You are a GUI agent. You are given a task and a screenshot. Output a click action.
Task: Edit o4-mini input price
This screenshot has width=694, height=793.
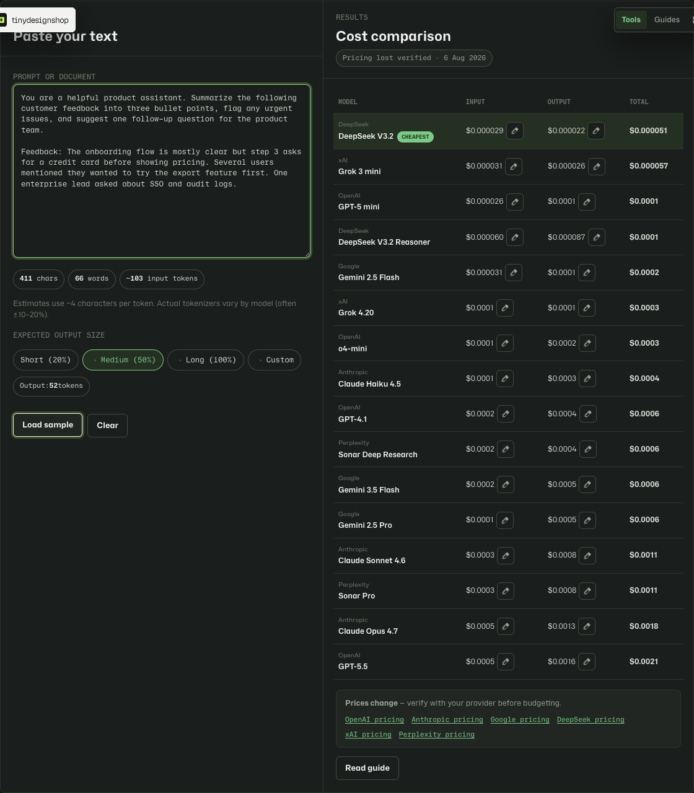tap(505, 343)
